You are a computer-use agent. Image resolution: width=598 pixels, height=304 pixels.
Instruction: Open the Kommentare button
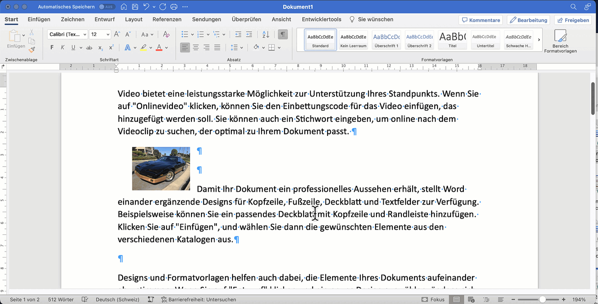click(x=481, y=20)
